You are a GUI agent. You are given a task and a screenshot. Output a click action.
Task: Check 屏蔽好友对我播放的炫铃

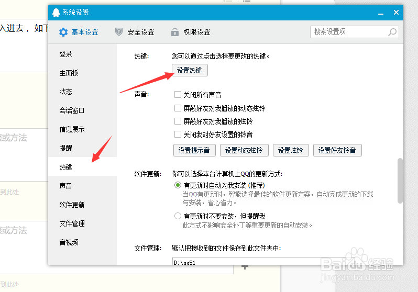(x=178, y=121)
